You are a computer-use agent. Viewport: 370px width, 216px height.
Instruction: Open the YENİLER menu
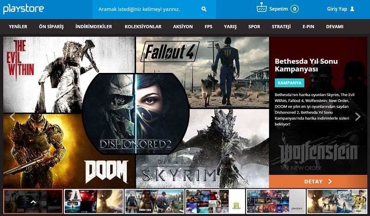coord(18,27)
